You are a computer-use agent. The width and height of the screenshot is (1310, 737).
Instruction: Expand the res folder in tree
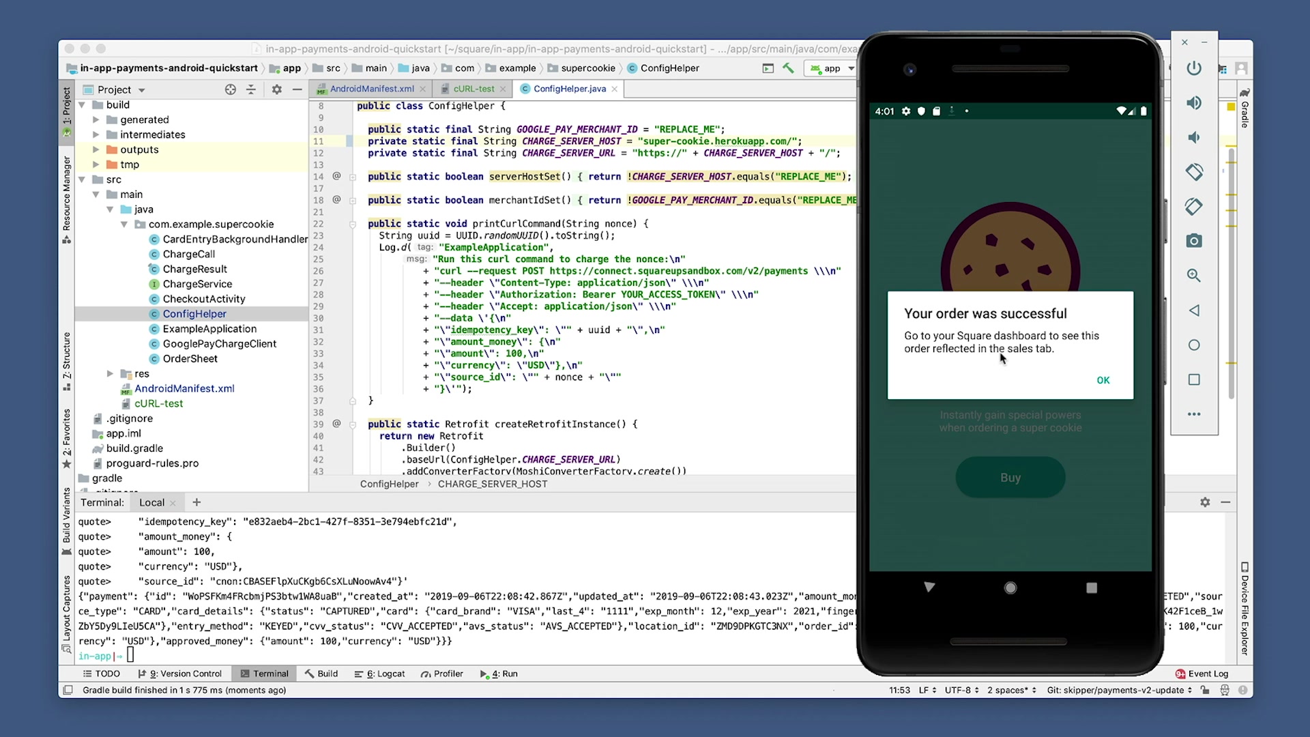pyautogui.click(x=110, y=373)
